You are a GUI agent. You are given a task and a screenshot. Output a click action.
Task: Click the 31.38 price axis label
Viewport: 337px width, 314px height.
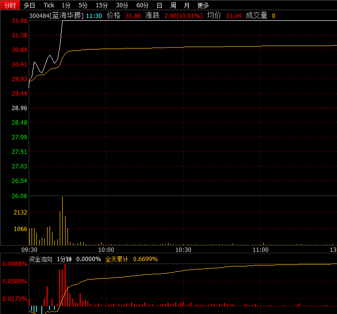click(x=19, y=35)
